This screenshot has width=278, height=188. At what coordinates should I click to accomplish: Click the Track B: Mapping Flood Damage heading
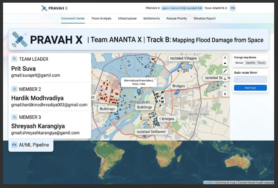click(x=205, y=40)
